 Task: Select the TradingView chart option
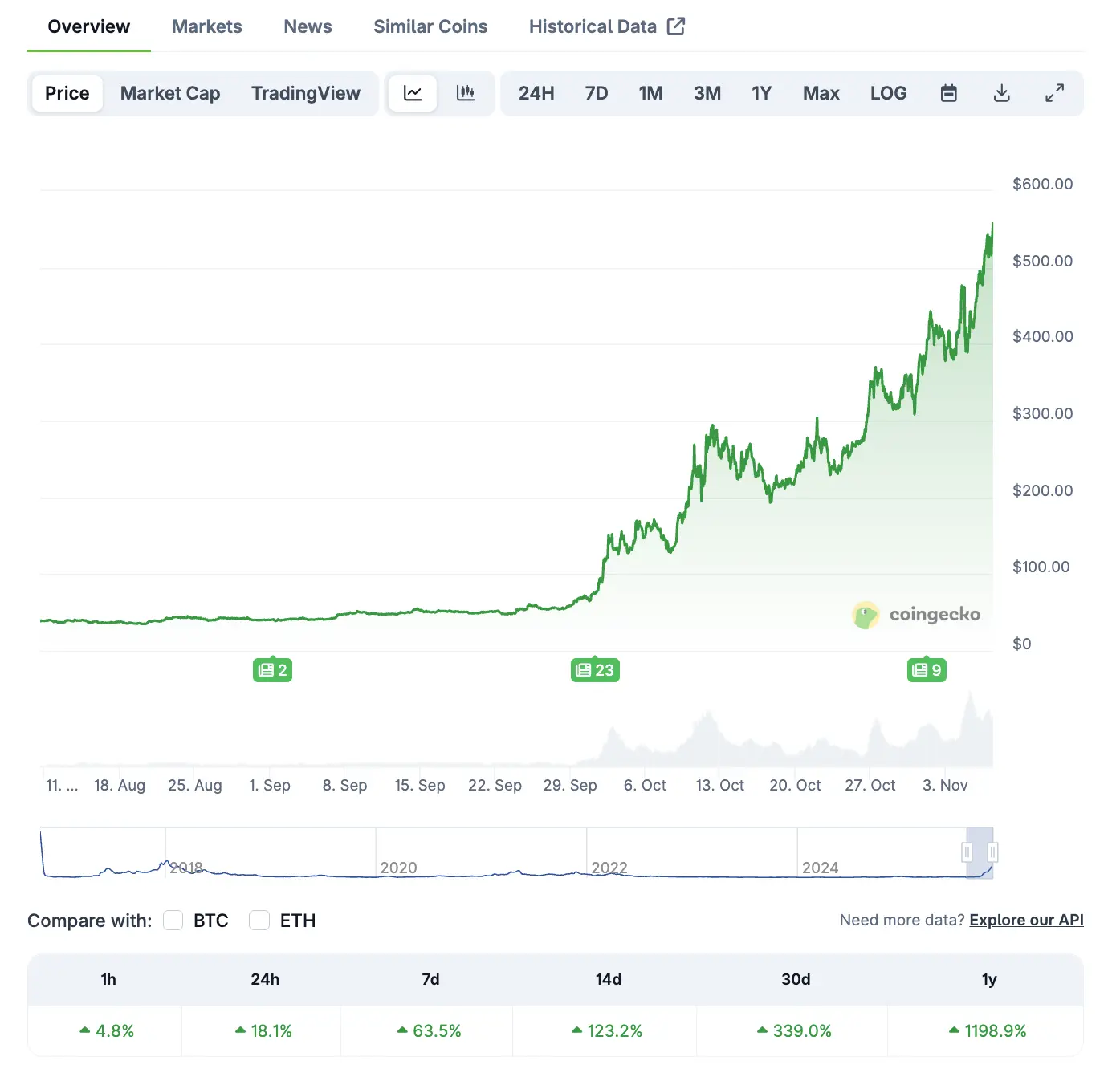point(306,93)
